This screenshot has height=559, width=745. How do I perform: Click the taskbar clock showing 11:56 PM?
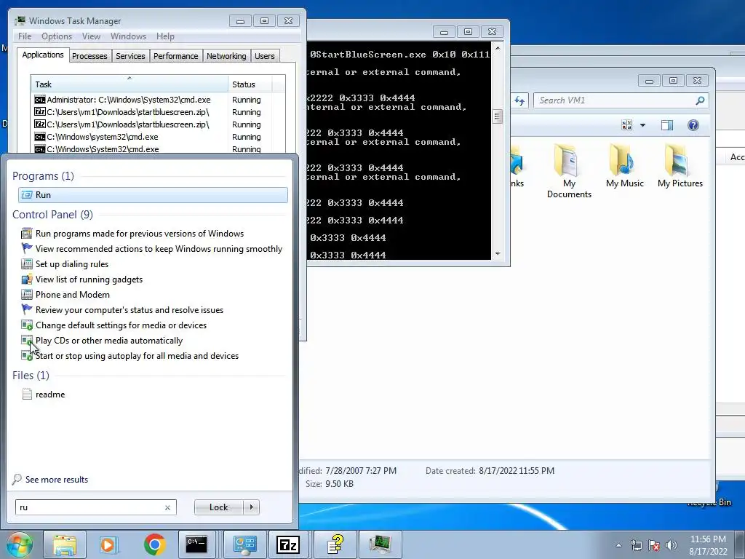tap(708, 544)
